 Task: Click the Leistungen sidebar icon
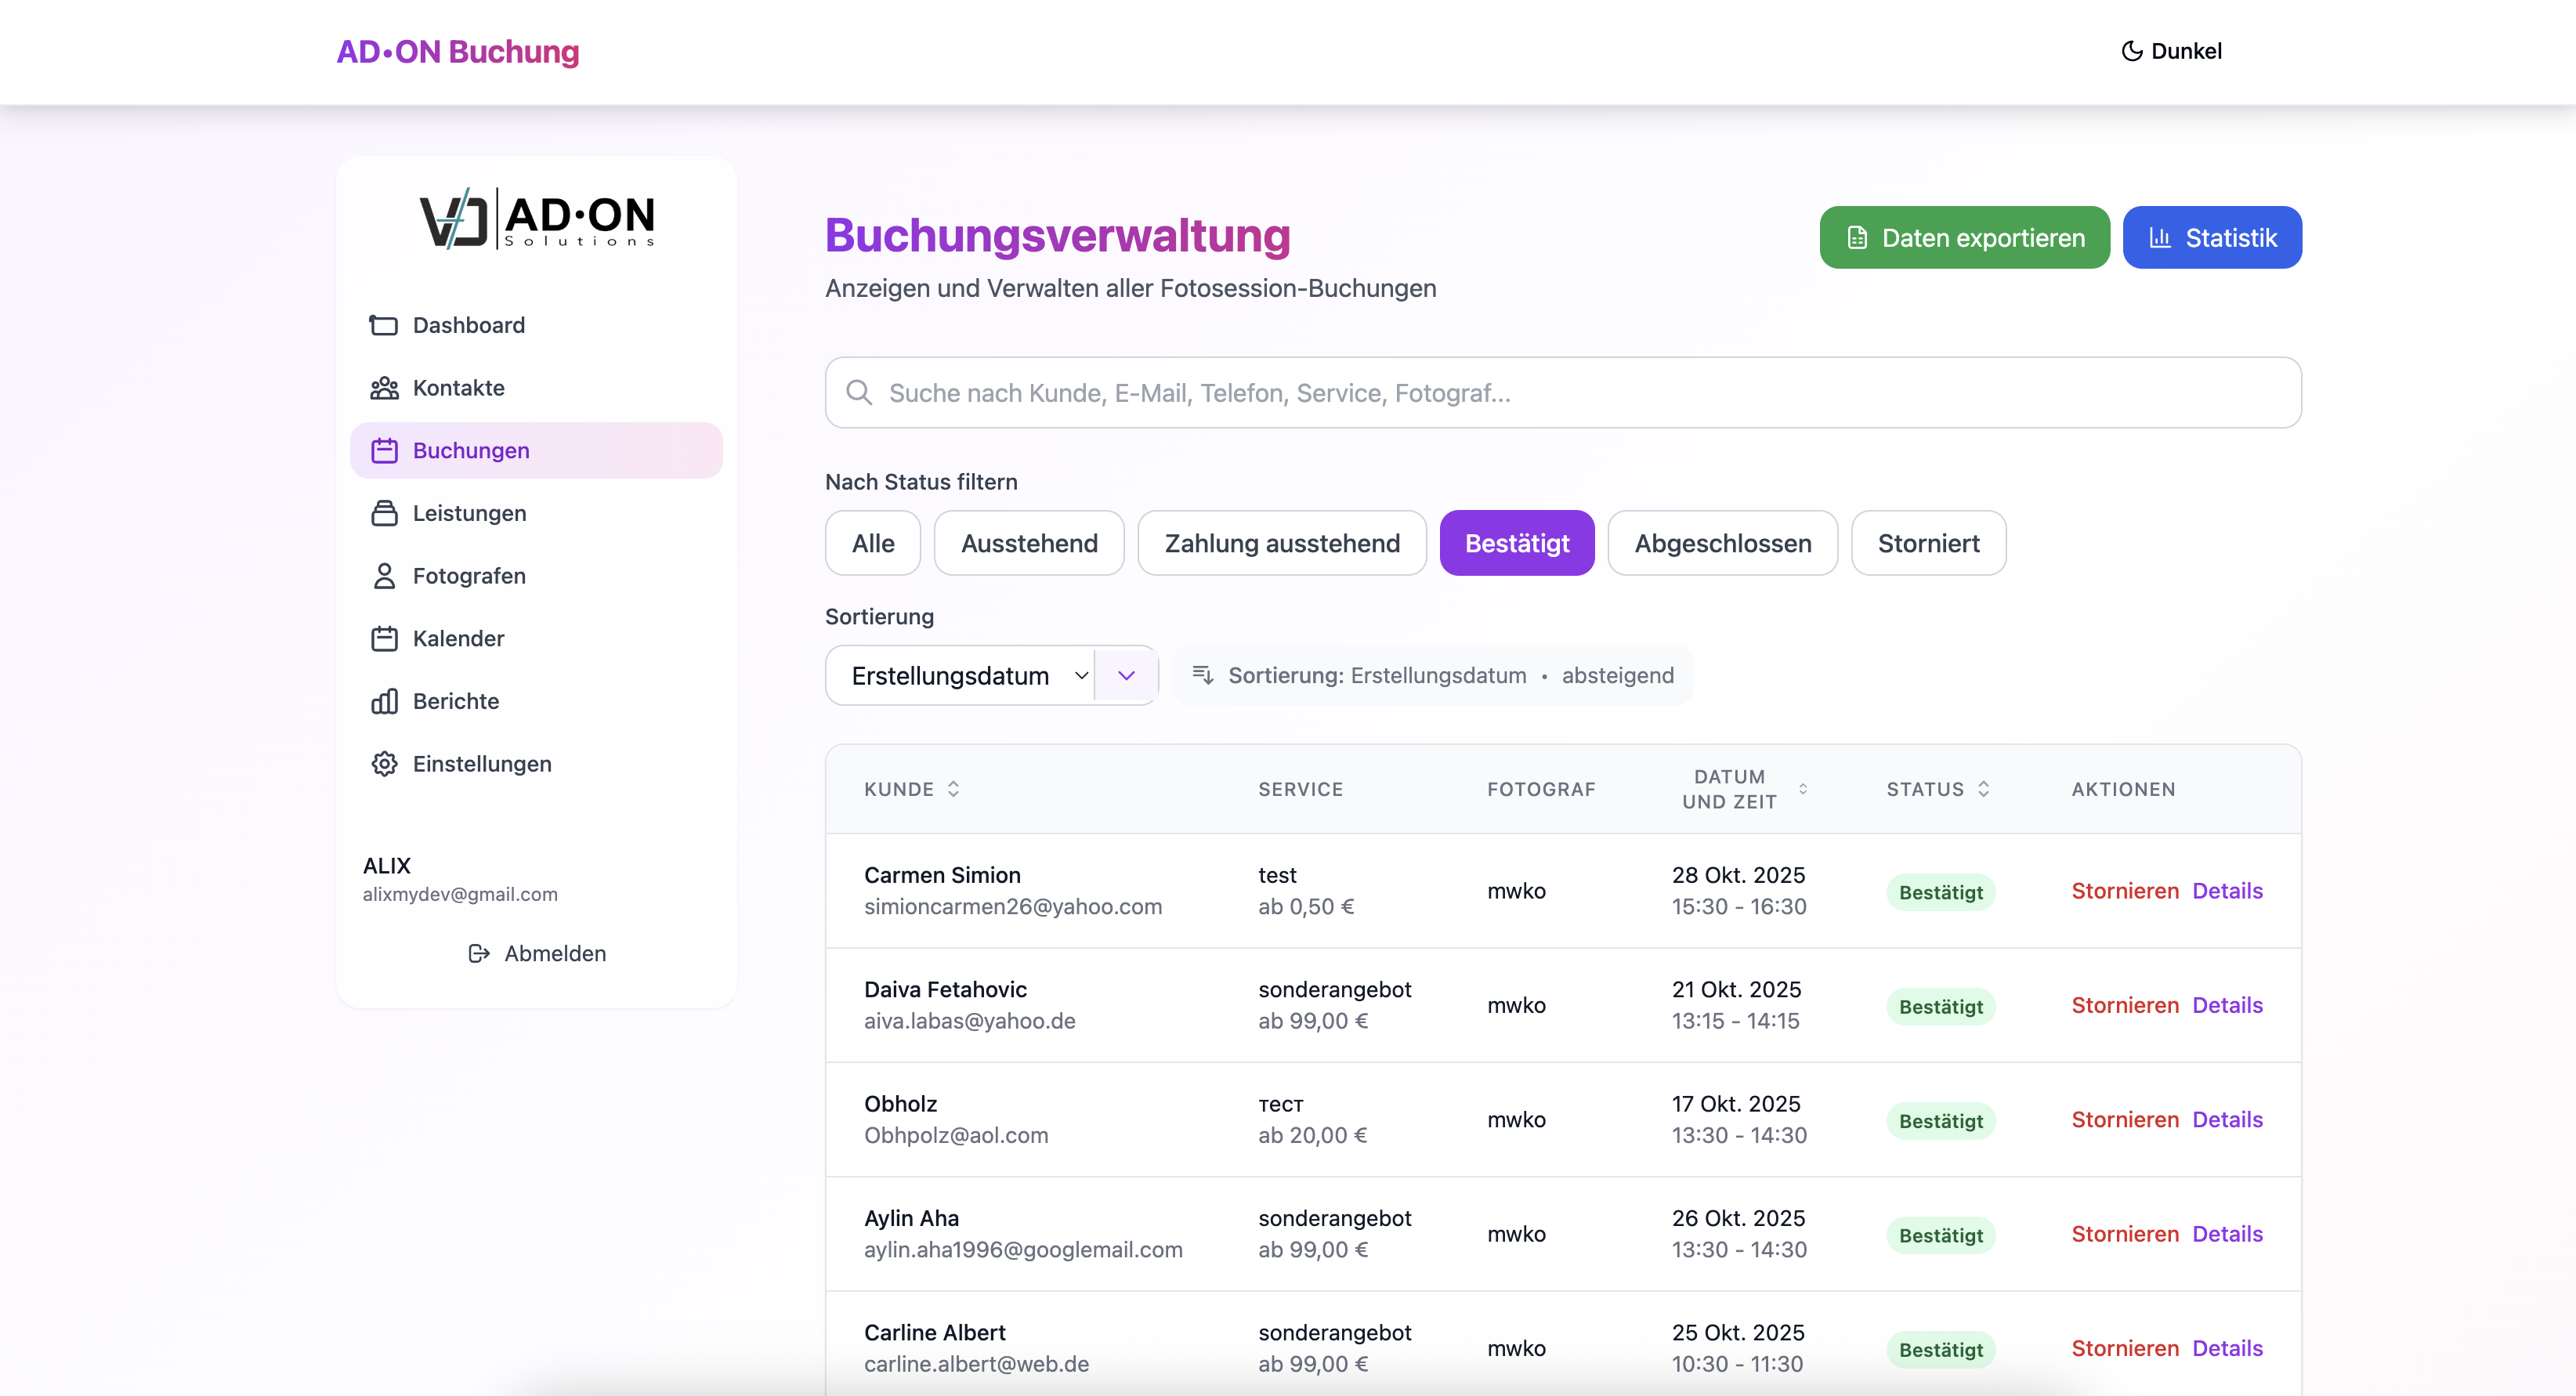(x=384, y=513)
